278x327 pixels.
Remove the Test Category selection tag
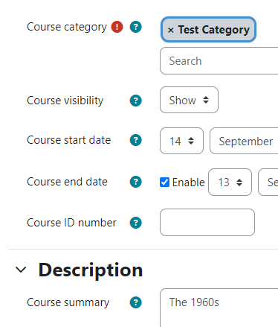171,30
